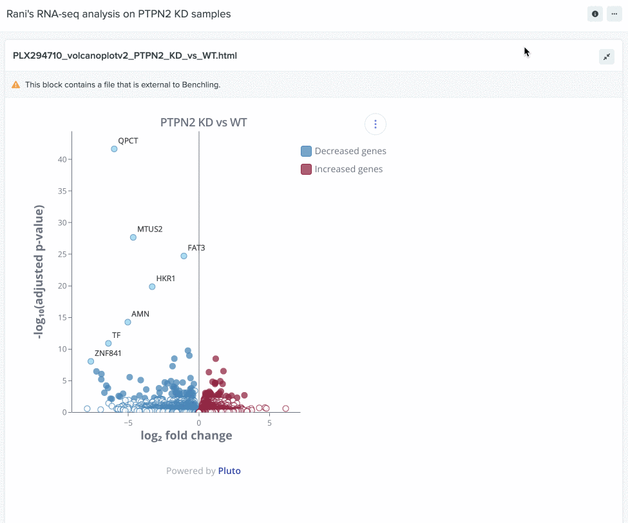Click the PLX294710 volcano plot file name

[x=125, y=56]
